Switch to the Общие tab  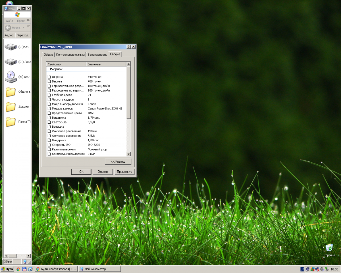point(48,55)
